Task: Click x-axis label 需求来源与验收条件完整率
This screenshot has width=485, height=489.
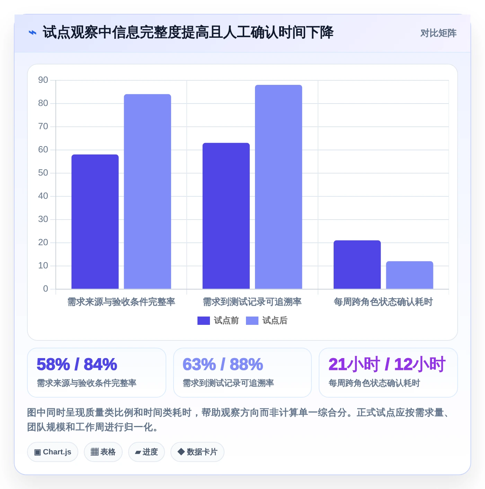Action: (121, 302)
